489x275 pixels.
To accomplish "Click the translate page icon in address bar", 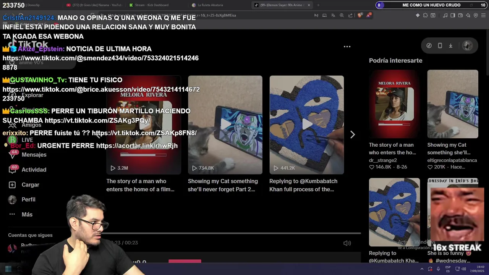I will [x=333, y=15].
